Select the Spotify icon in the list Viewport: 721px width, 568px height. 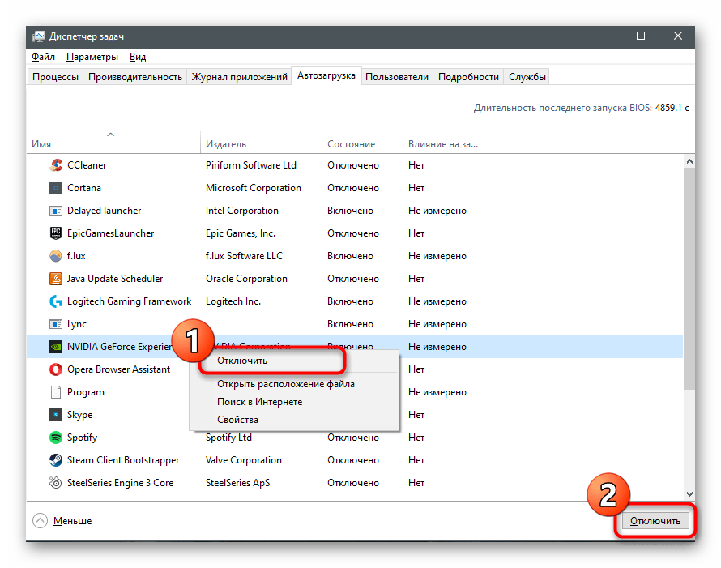[x=56, y=438]
